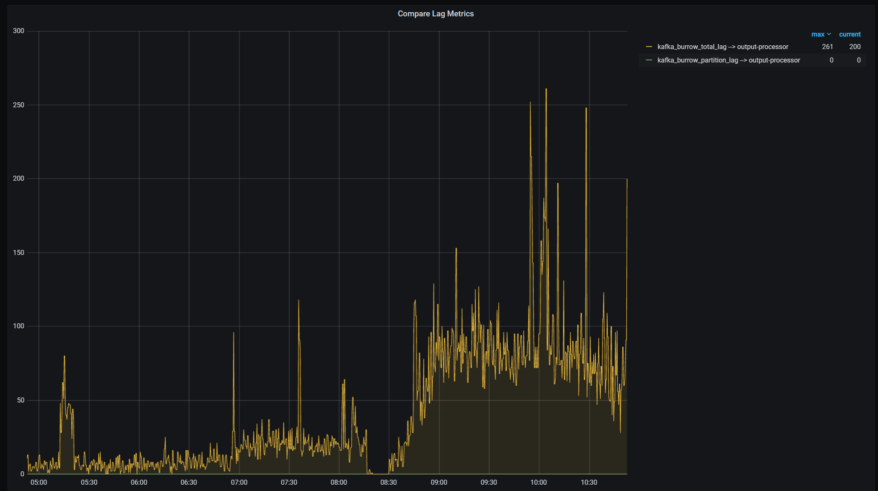Toggle the kafka_burrow_partition_lag series in legend
878x491 pixels.
pyautogui.click(x=728, y=60)
